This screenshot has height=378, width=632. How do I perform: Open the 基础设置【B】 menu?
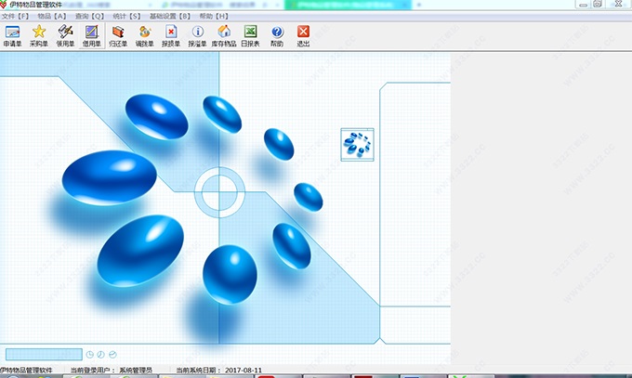[x=170, y=16]
